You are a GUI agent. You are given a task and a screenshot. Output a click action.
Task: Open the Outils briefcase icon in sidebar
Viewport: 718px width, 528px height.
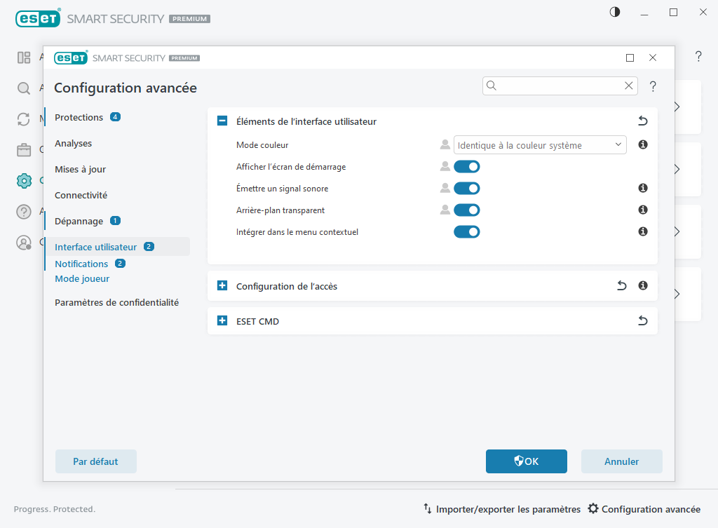23,150
